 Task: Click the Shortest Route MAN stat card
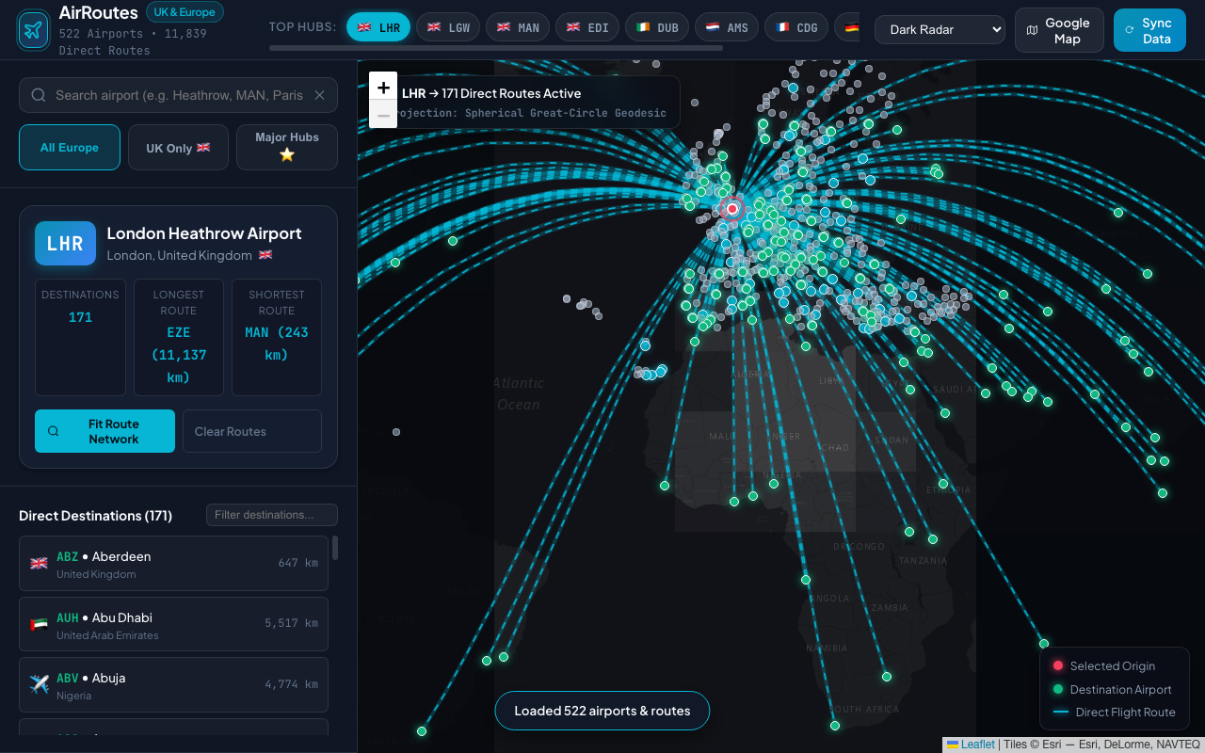tap(277, 337)
